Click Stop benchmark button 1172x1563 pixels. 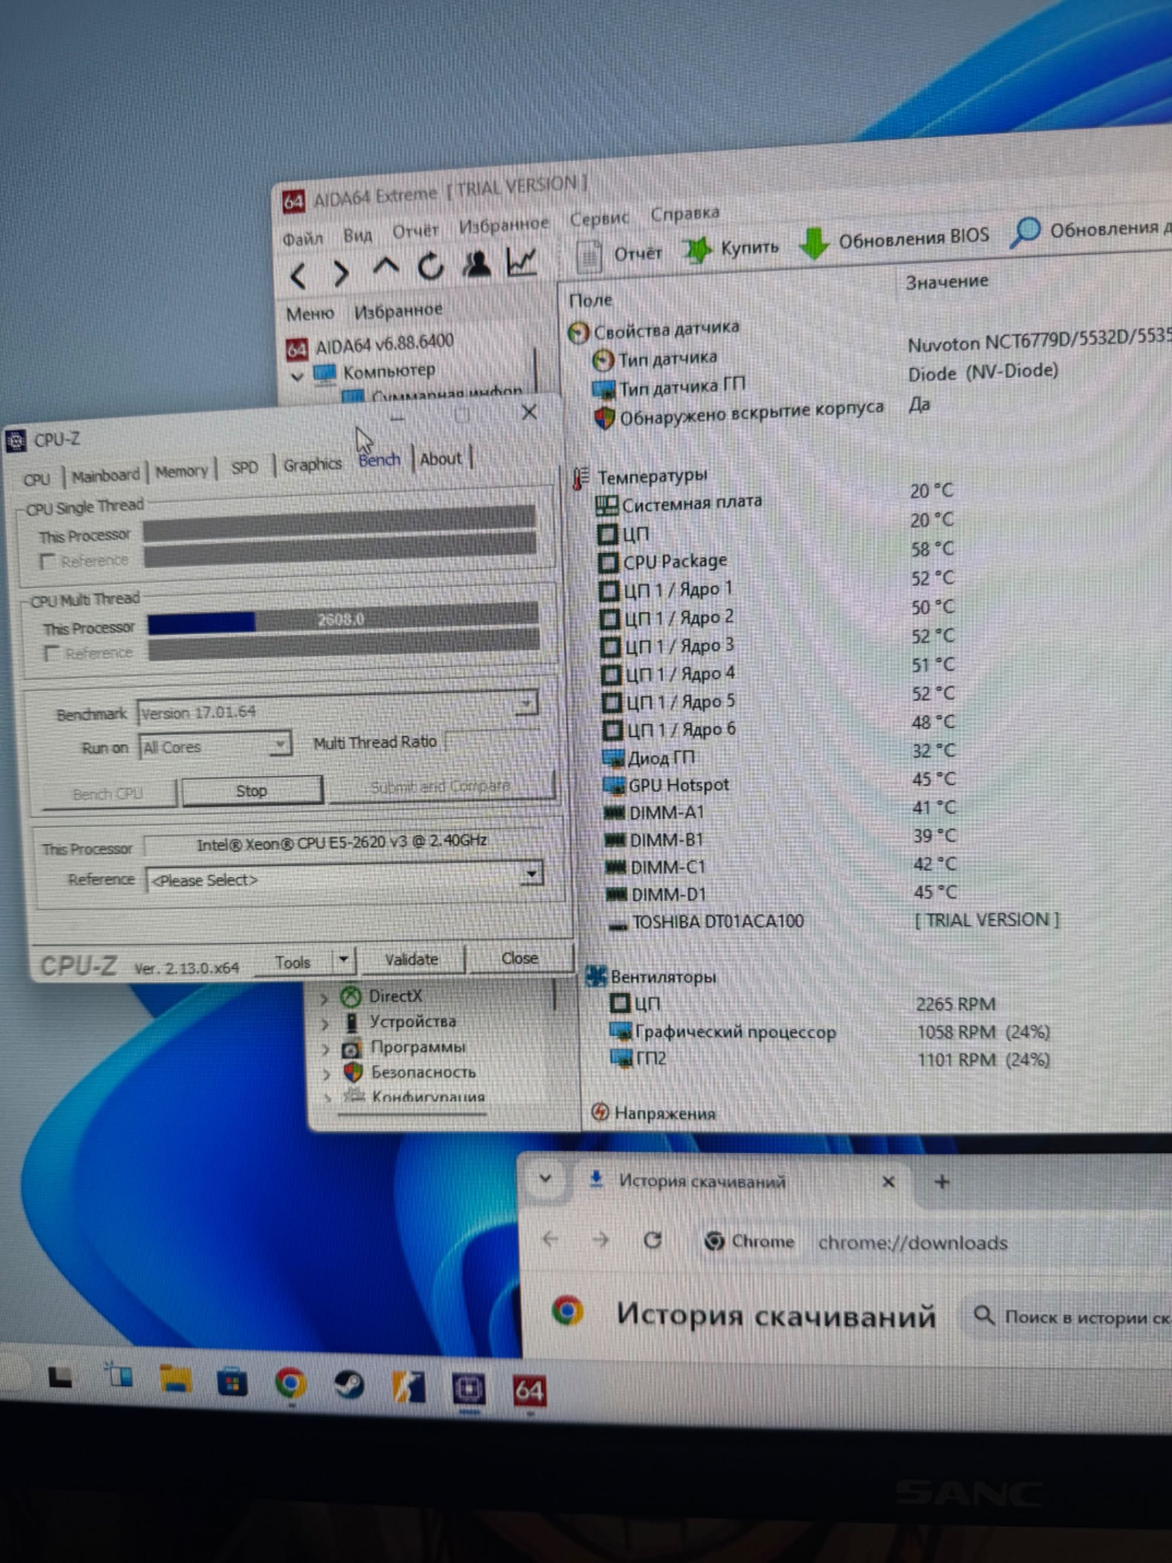pos(251,791)
